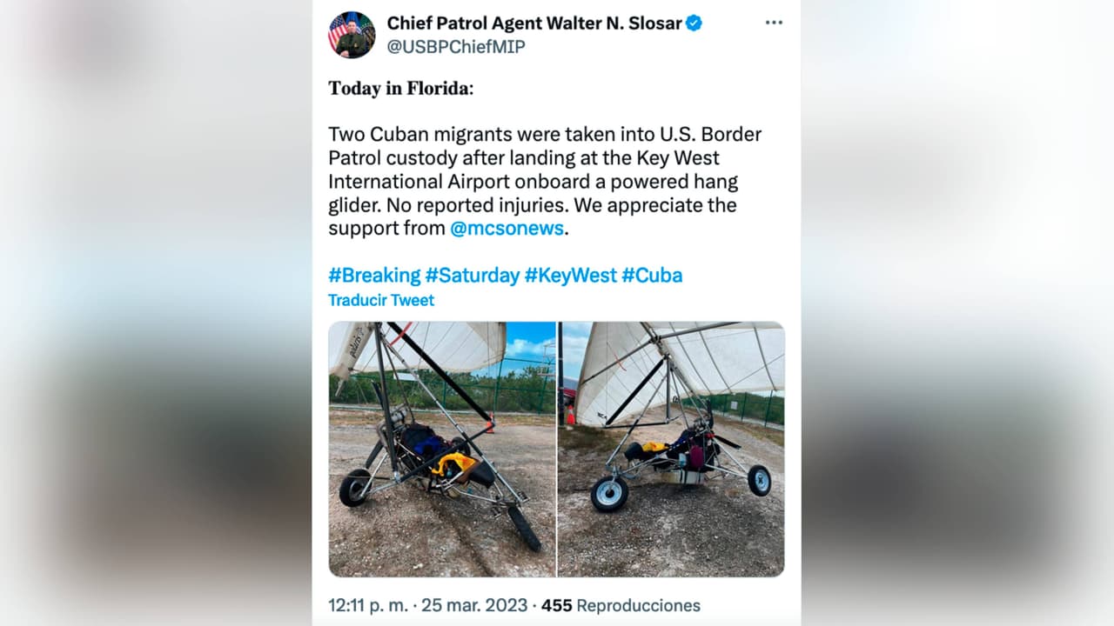View the 455 Reproducciones count
The height and width of the screenshot is (626, 1114).
pyautogui.click(x=621, y=605)
